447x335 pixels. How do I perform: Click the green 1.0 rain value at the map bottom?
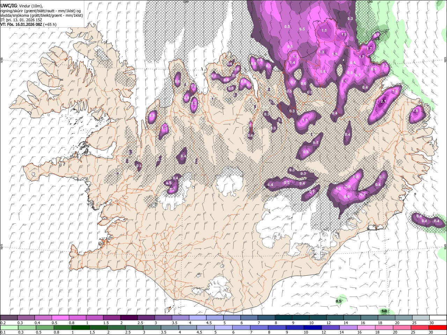coord(384,311)
